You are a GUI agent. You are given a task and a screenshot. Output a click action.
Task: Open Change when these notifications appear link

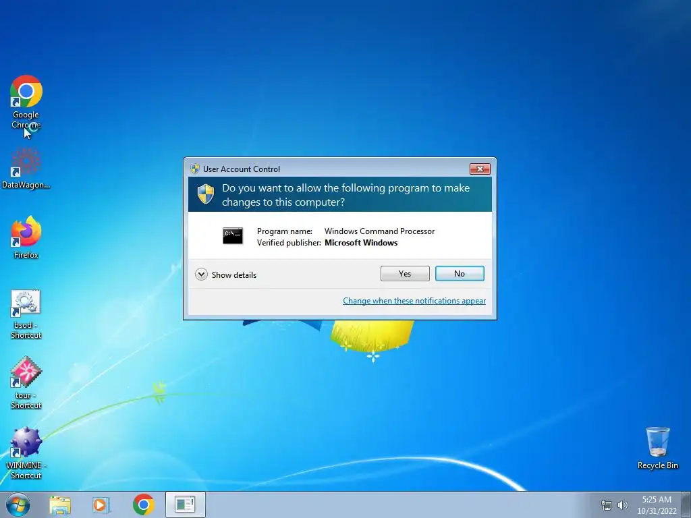point(414,301)
